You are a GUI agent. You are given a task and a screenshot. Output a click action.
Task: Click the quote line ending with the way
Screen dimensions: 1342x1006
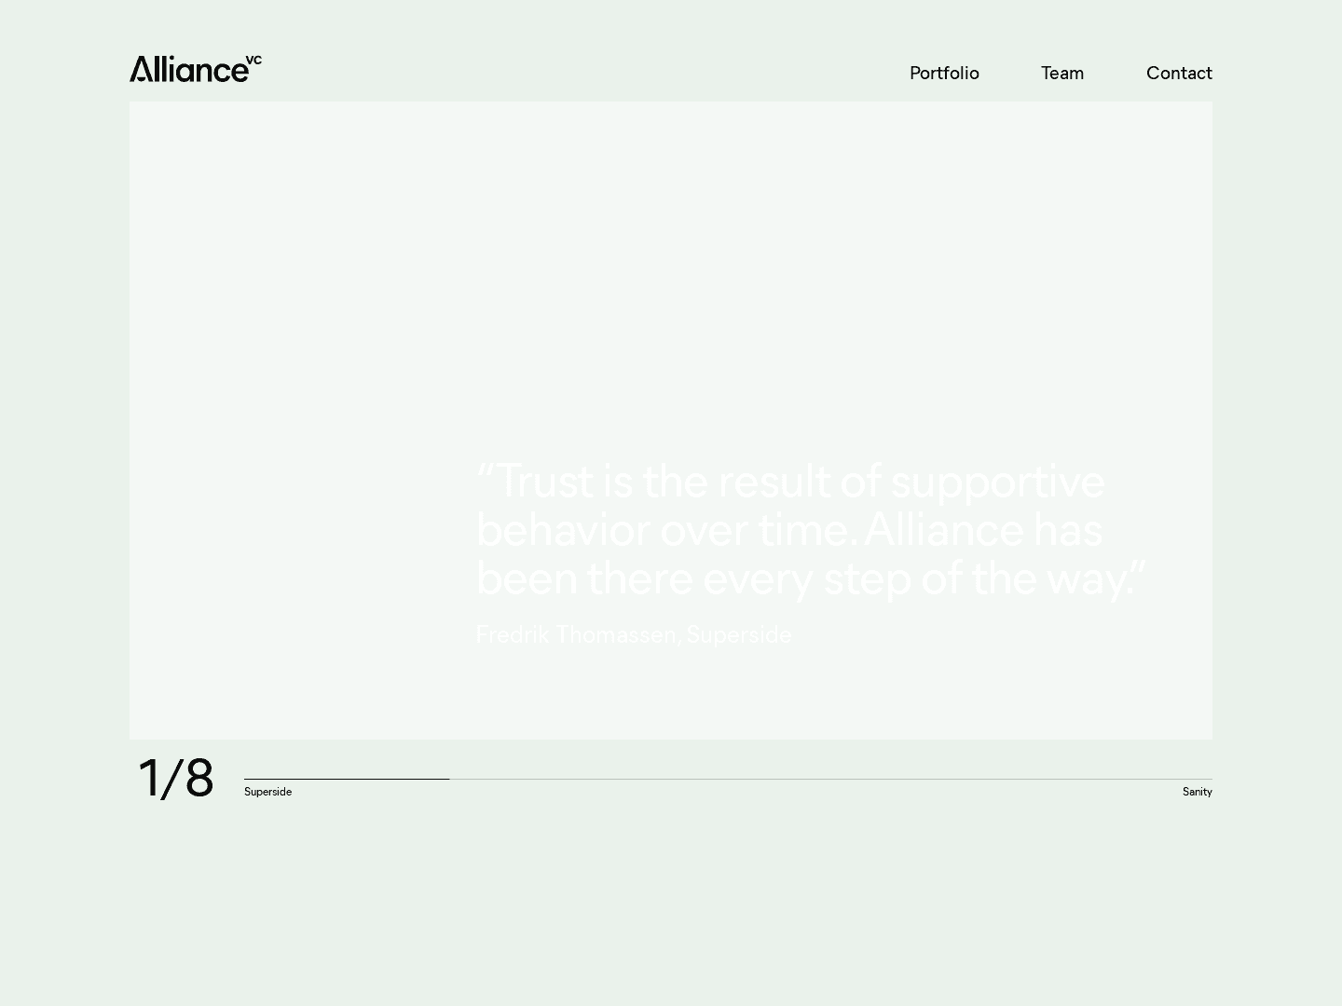(809, 578)
